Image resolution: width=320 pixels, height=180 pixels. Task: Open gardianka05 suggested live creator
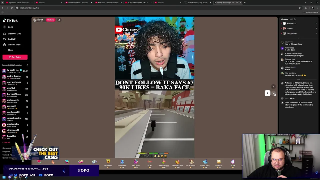[x=15, y=113]
